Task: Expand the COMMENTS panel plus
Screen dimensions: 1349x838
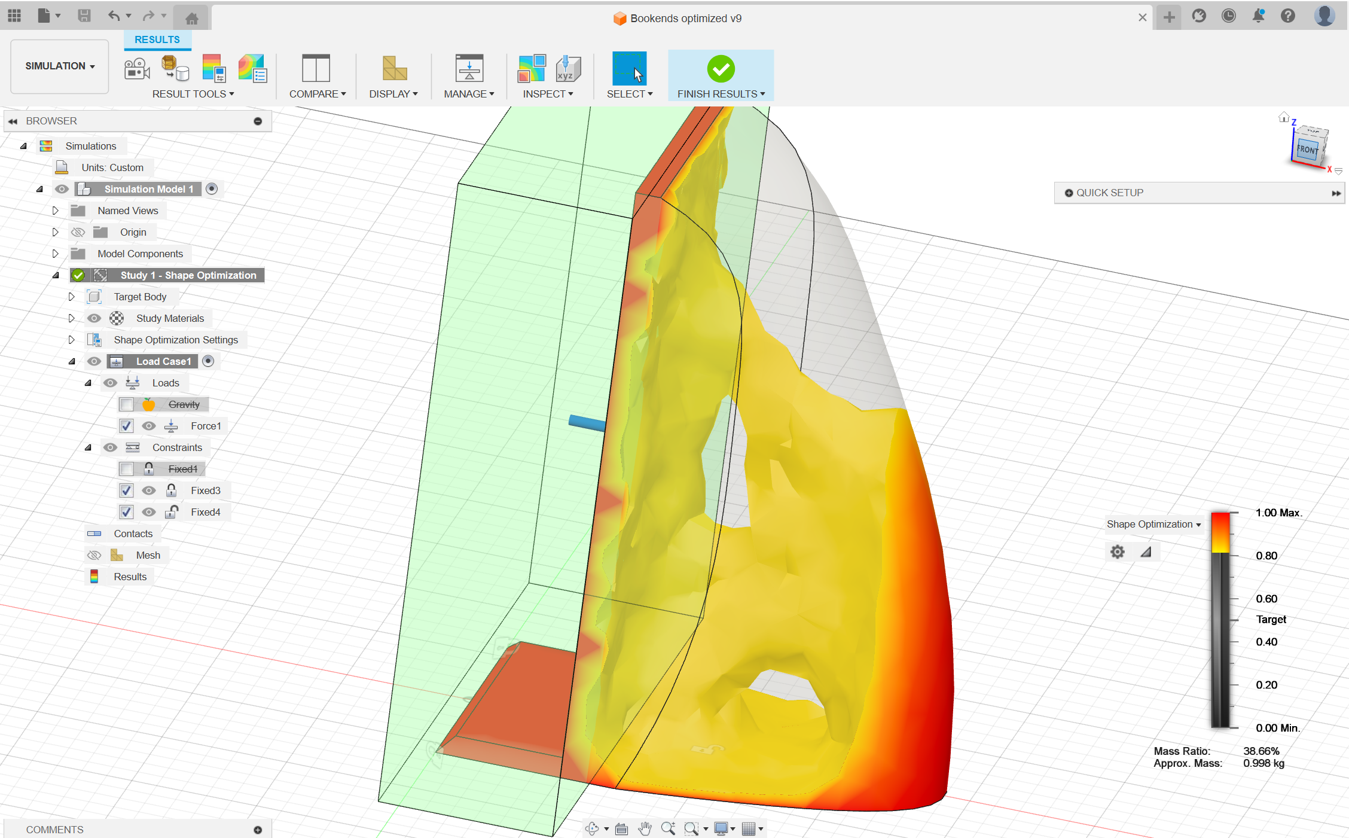Action: click(x=258, y=830)
